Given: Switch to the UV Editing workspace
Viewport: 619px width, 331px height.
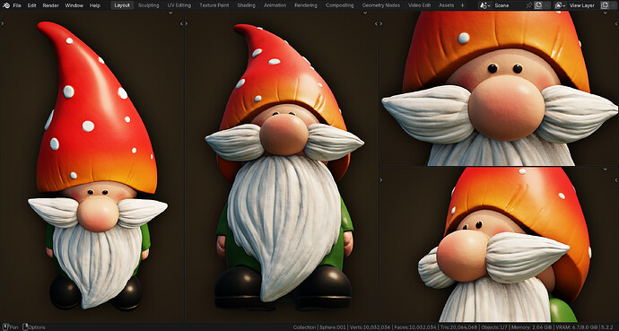Looking at the screenshot, I should click(x=179, y=5).
